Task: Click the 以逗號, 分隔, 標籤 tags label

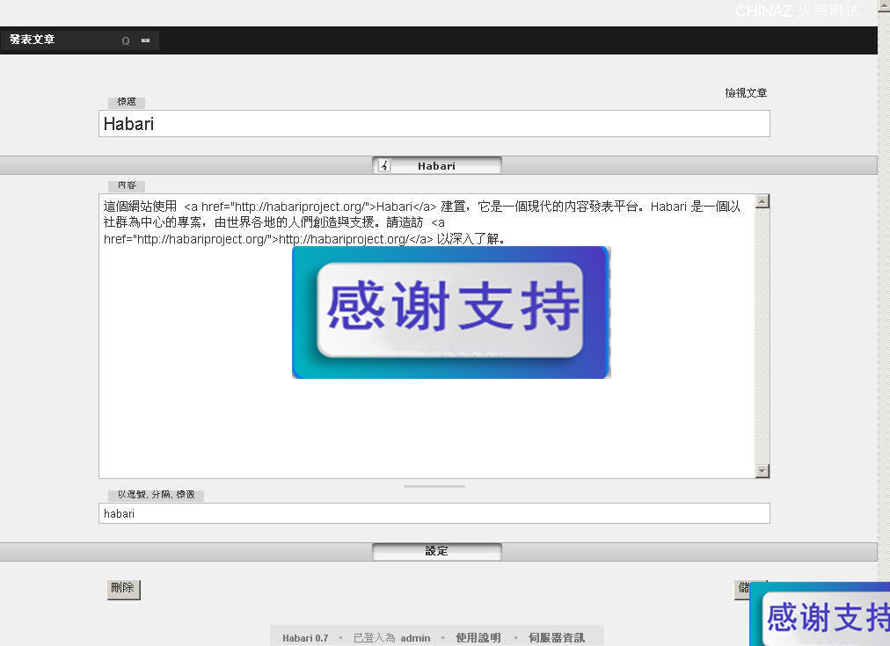Action: point(156,495)
